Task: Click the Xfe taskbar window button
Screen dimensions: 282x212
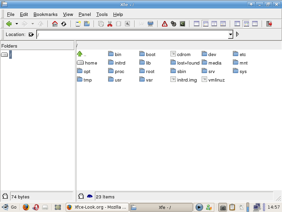Action: tap(161, 207)
